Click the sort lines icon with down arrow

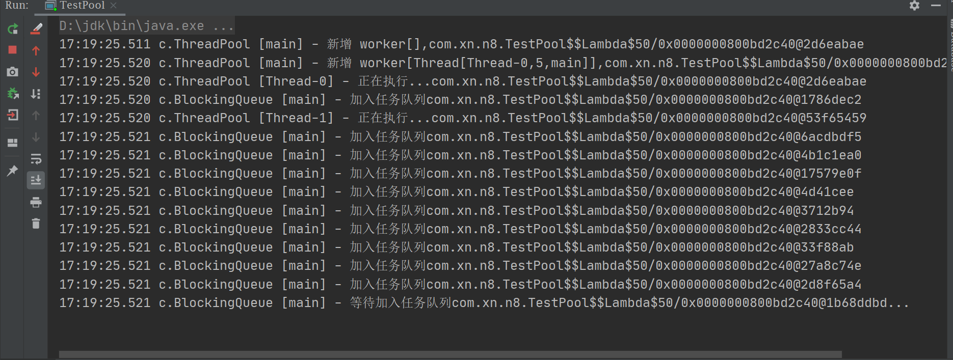coord(36,94)
